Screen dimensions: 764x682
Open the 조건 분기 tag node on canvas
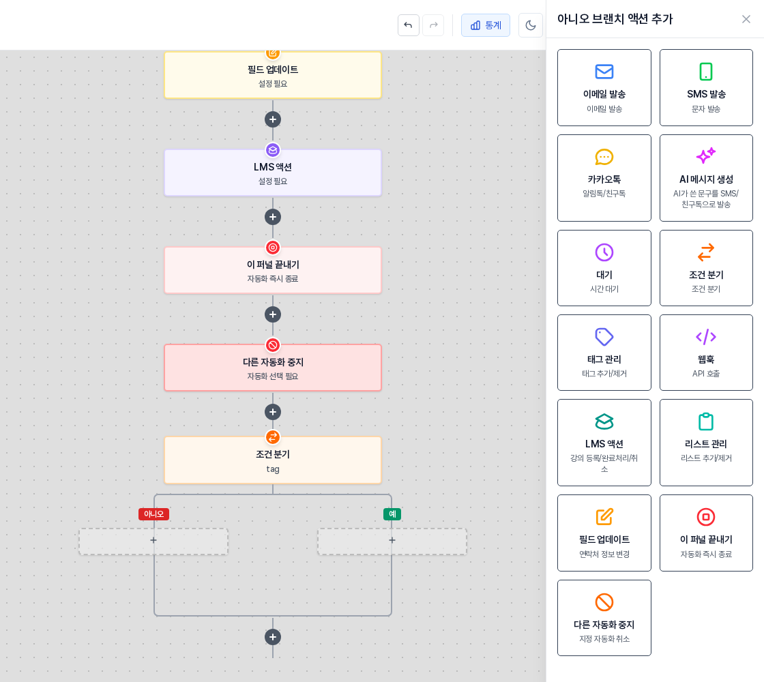point(273,460)
